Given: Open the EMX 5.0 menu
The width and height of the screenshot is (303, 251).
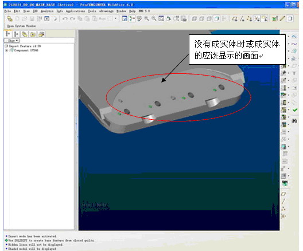Looking at the screenshot, I should (x=145, y=11).
